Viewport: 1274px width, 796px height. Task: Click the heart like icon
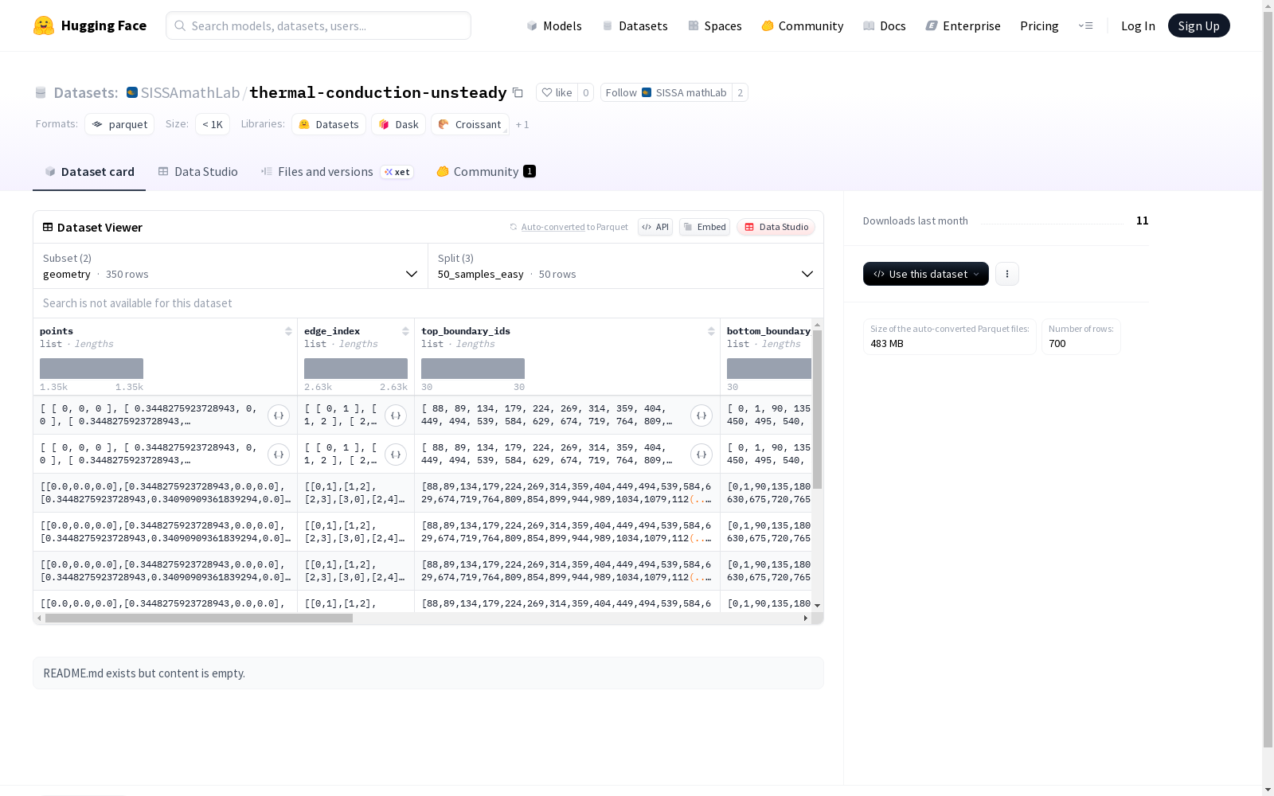pos(547,92)
